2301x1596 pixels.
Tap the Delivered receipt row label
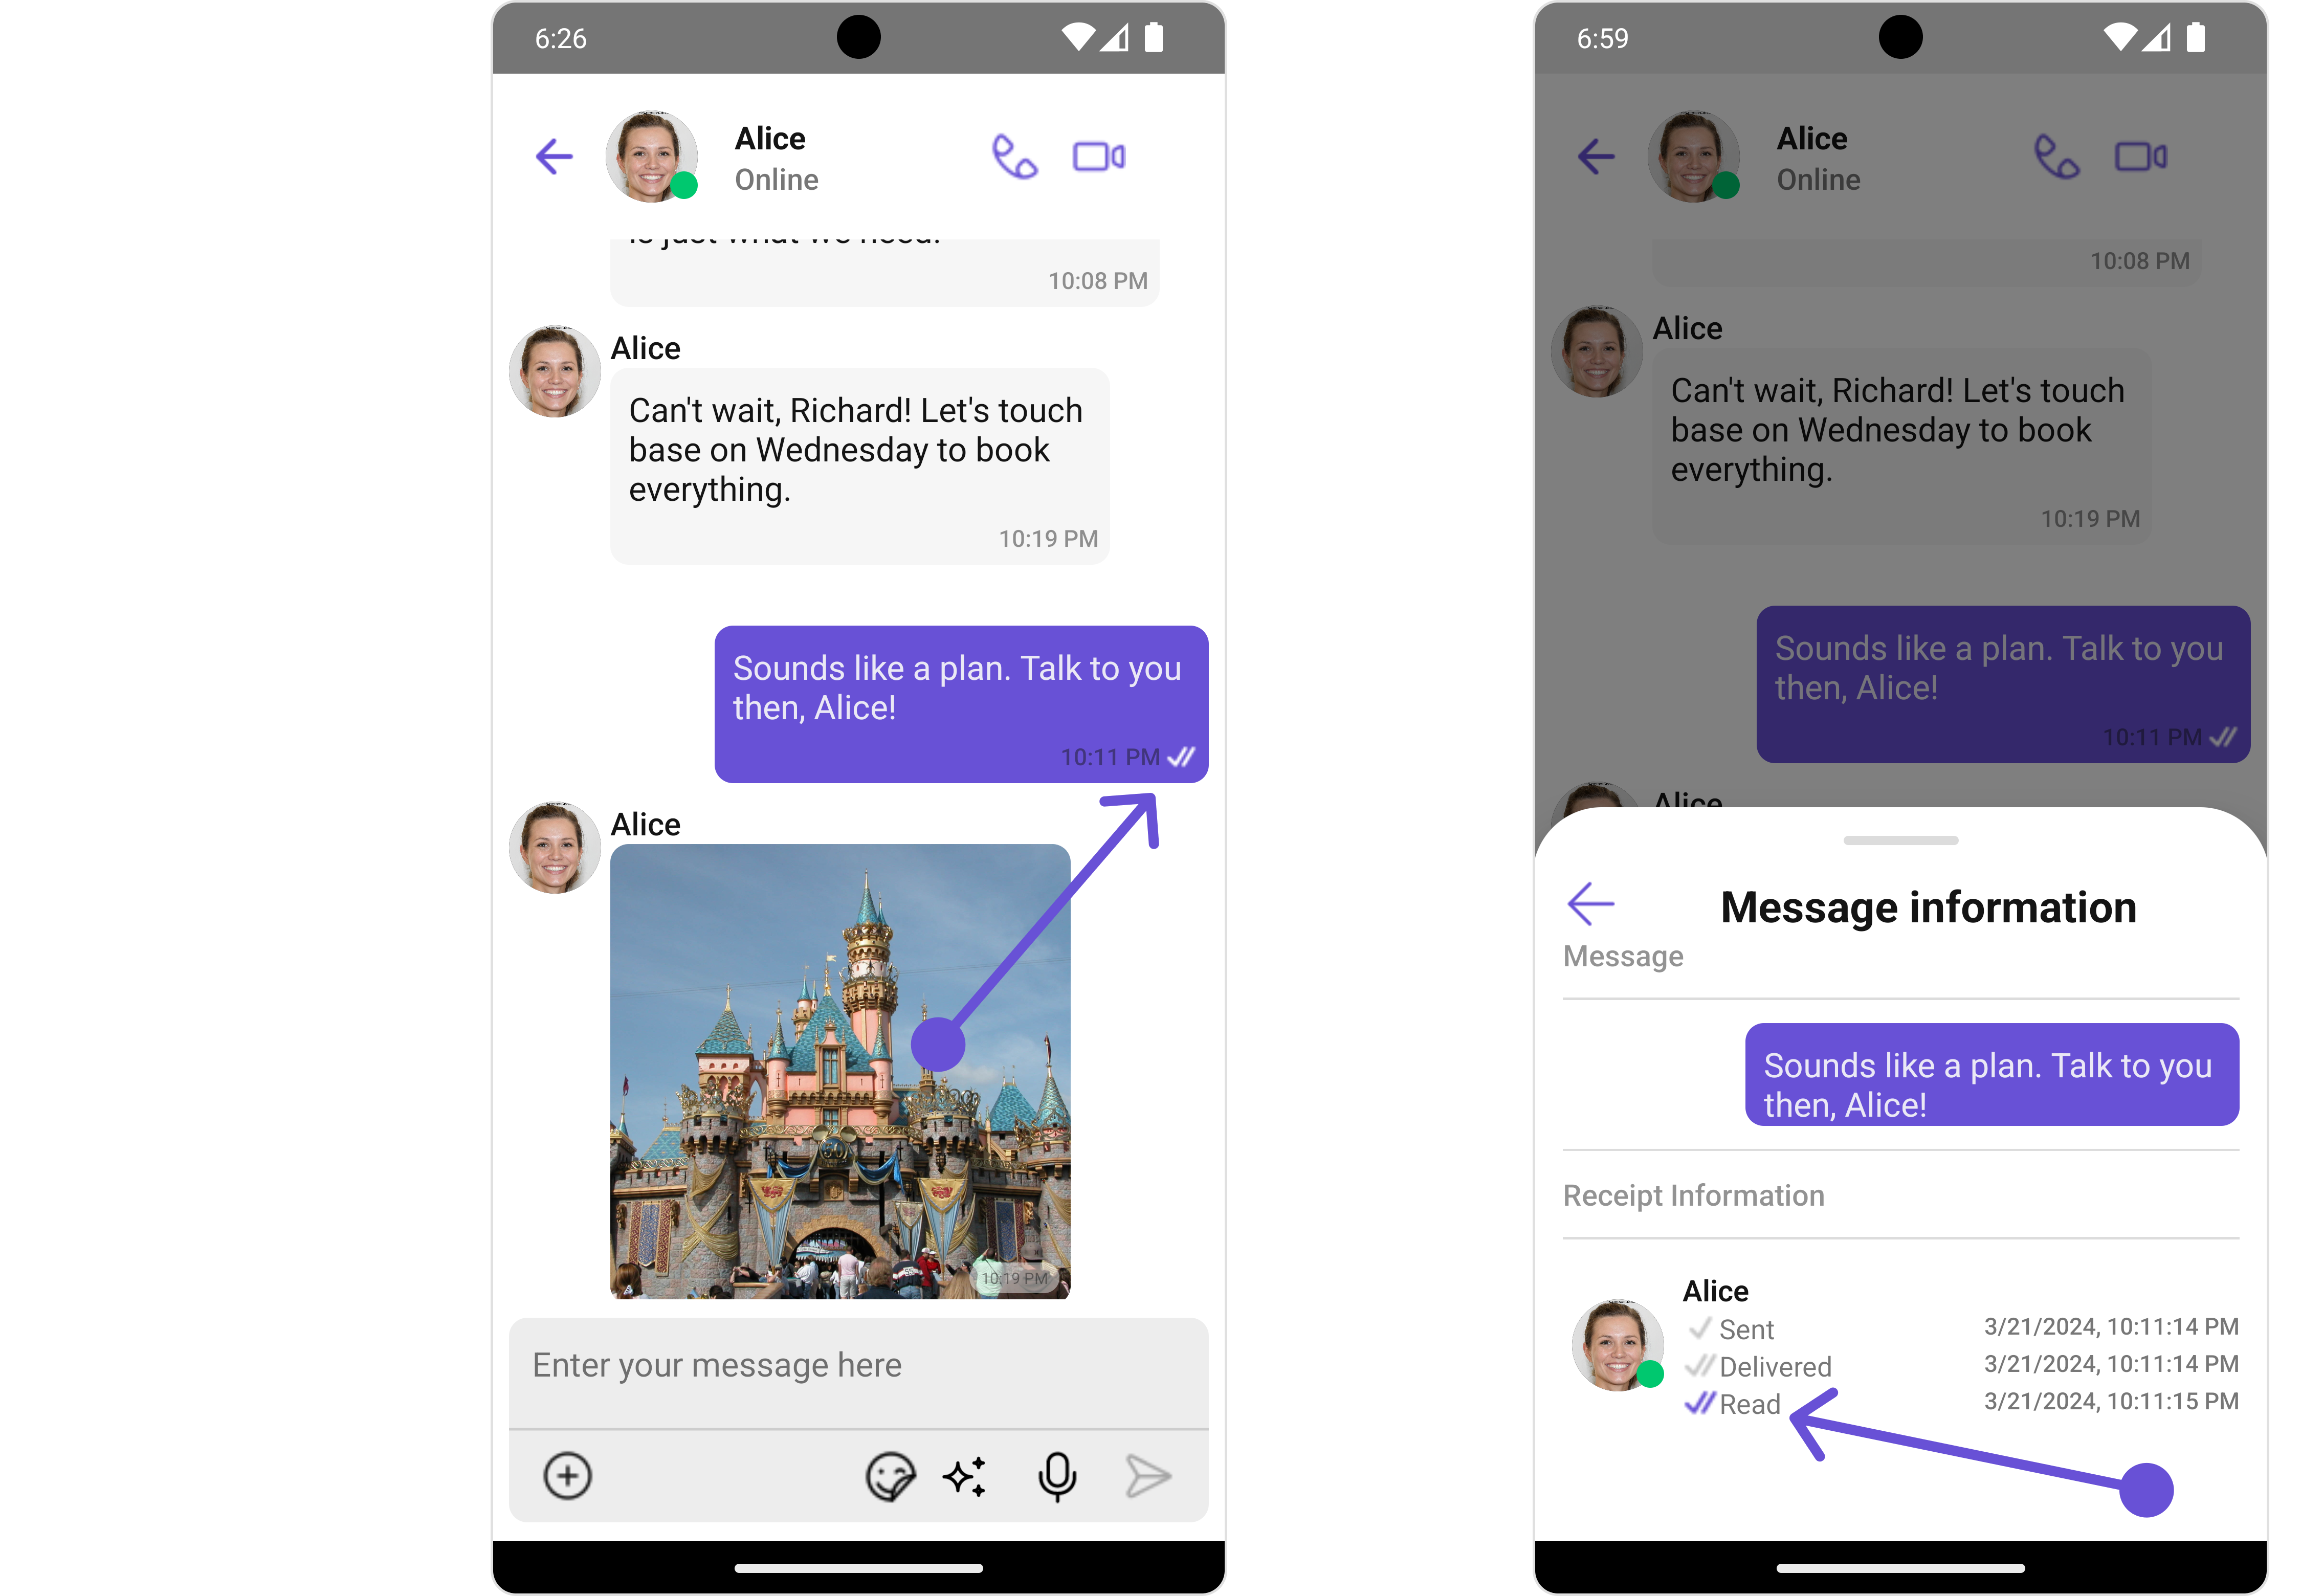click(x=1774, y=1367)
